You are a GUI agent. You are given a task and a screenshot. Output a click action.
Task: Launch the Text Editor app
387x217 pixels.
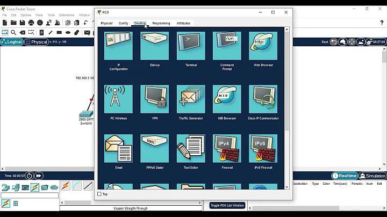coord(191,148)
